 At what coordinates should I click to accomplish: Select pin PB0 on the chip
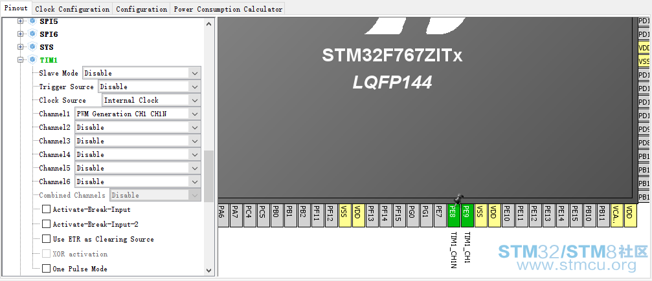point(277,215)
